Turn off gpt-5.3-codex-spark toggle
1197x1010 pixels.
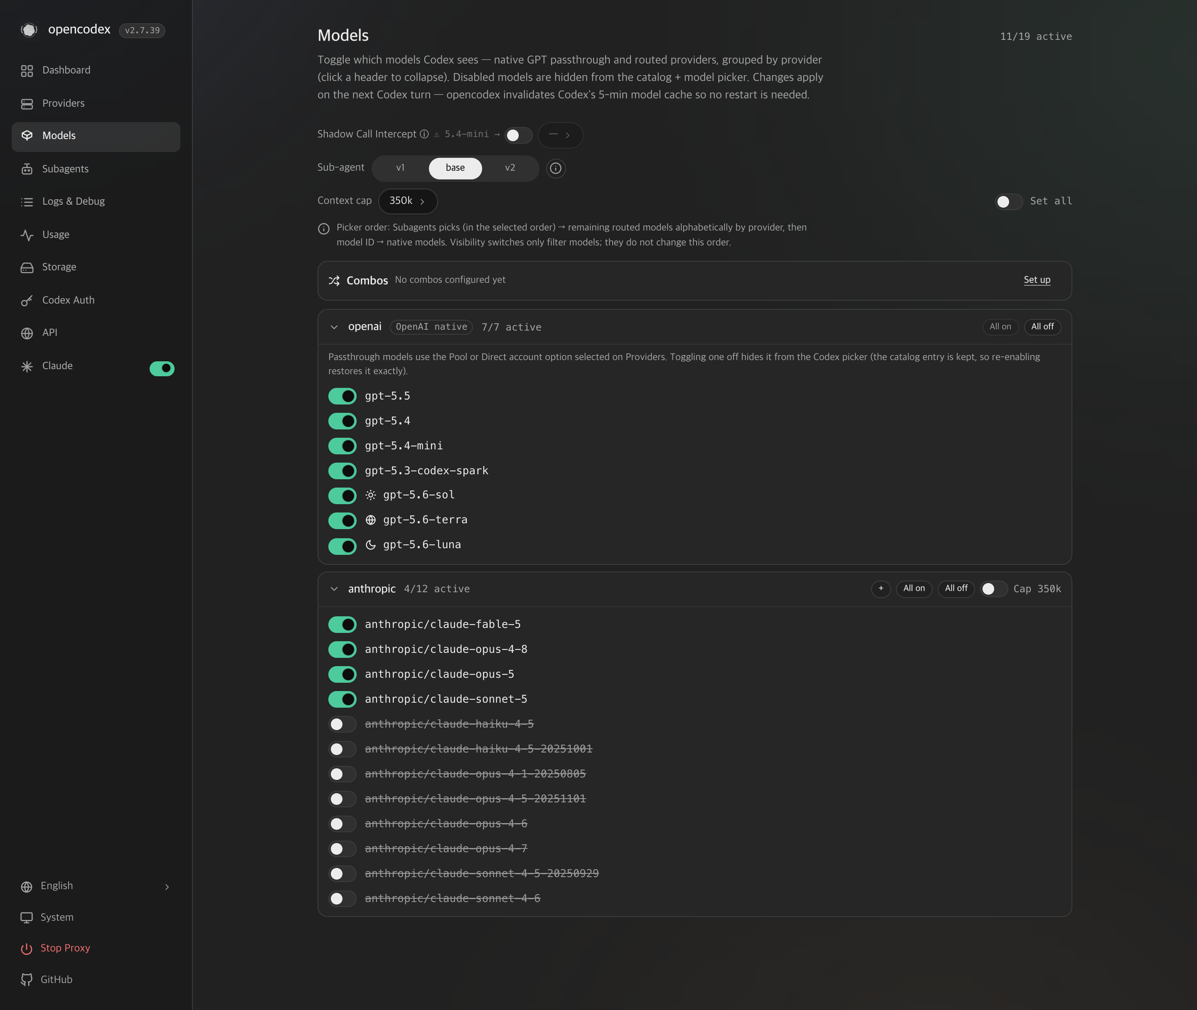342,471
